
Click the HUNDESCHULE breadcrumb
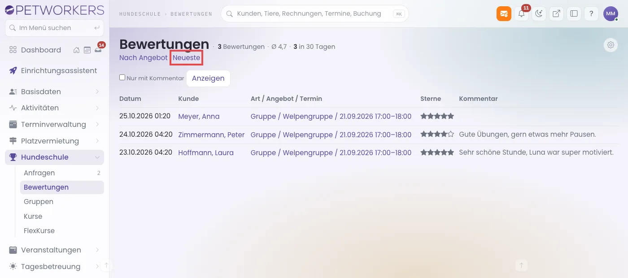coord(140,14)
